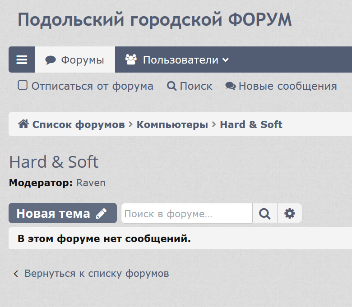352x307 pixels.
Task: Click the magnifier search button in forum search
Action: (264, 213)
